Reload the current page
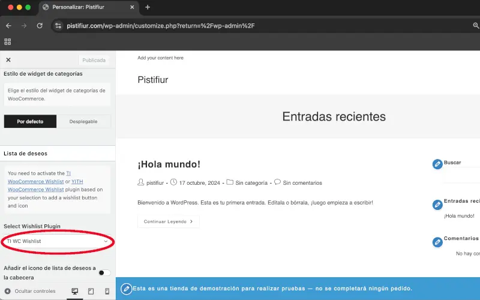This screenshot has height=300, width=480. (x=40, y=26)
